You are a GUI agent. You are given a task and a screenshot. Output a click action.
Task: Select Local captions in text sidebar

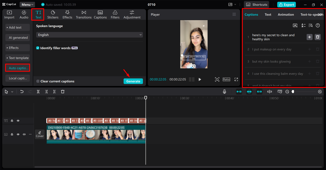tap(18, 78)
